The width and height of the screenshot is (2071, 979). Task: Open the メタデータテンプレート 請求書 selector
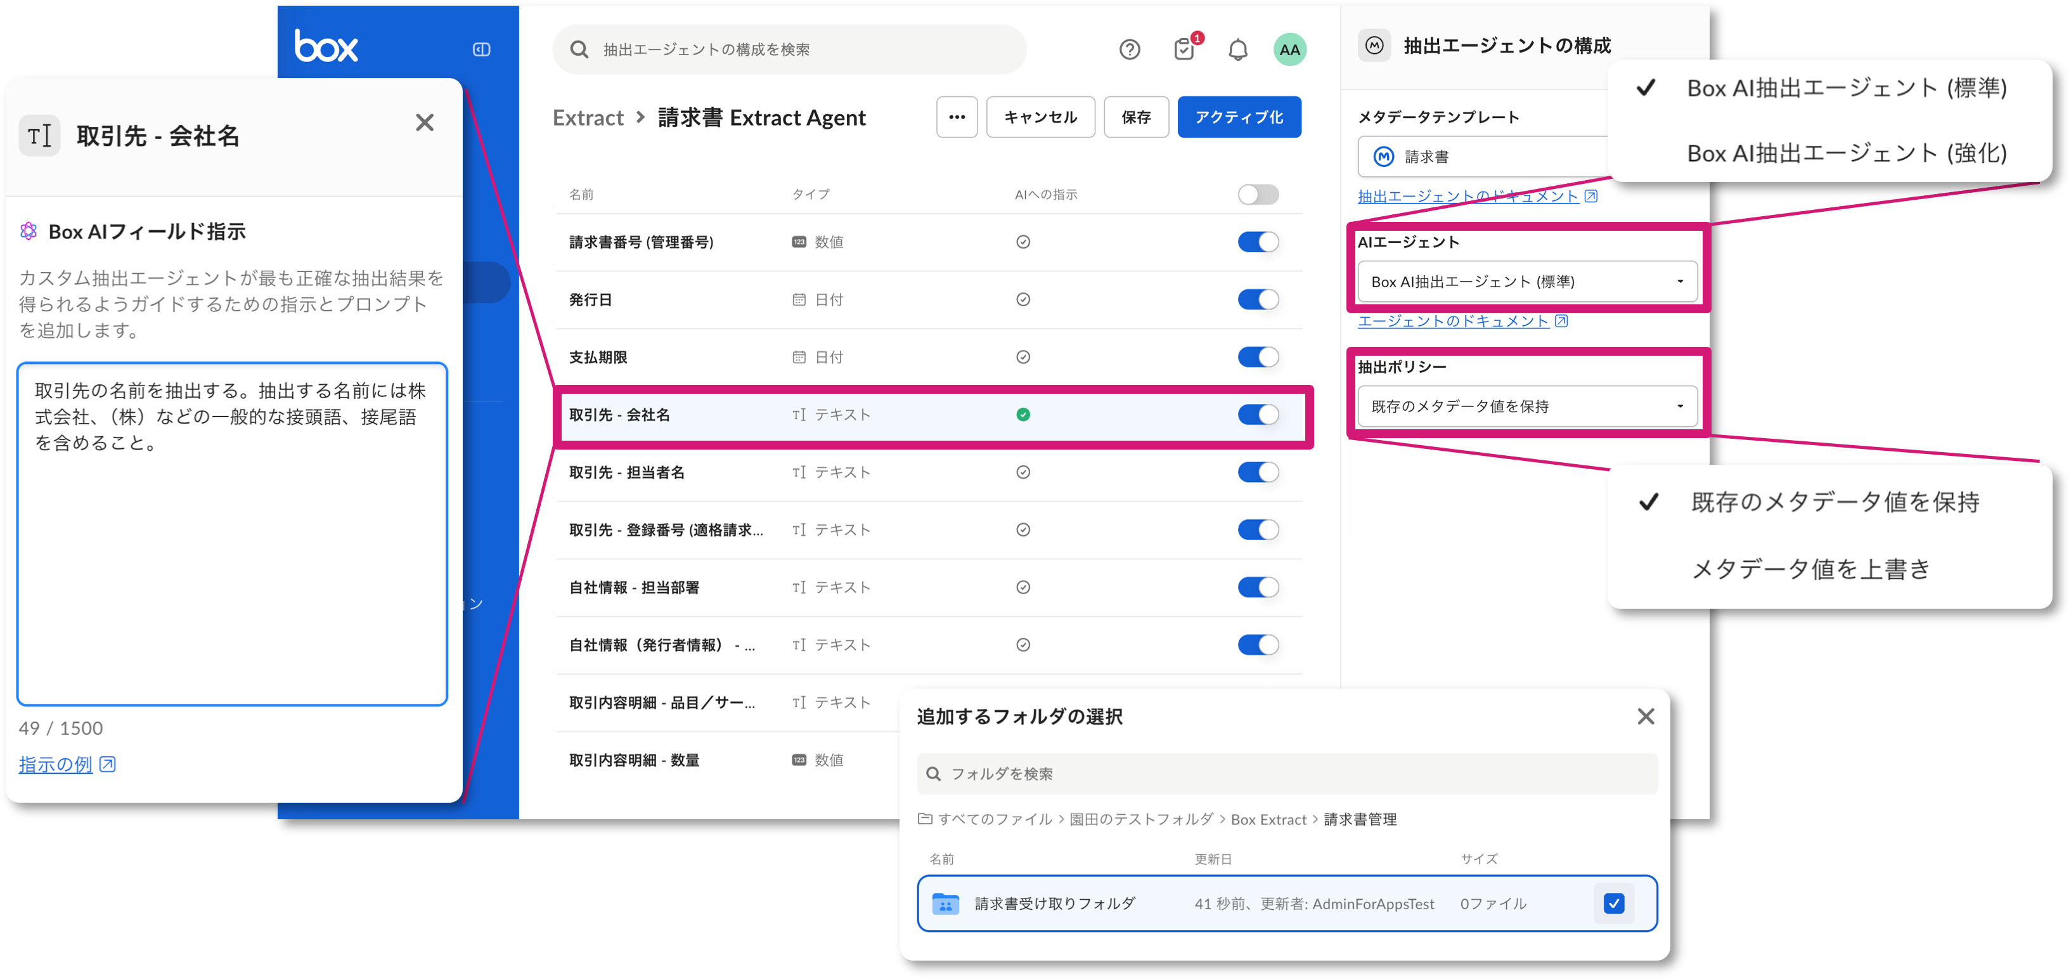click(1483, 157)
